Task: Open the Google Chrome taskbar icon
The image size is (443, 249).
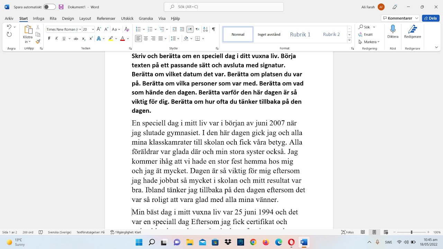Action: 253,242
